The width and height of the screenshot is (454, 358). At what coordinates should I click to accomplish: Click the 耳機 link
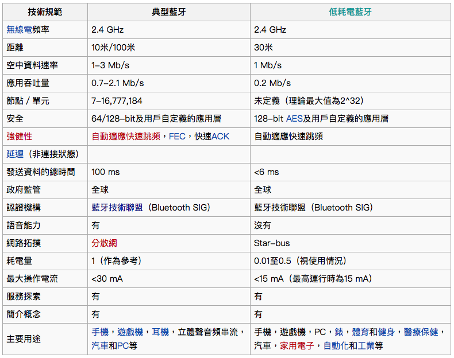[160, 332]
